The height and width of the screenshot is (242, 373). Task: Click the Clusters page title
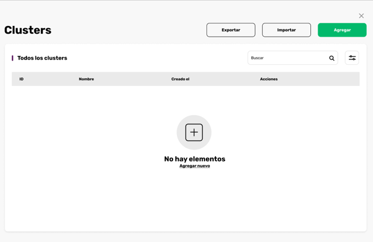28,30
